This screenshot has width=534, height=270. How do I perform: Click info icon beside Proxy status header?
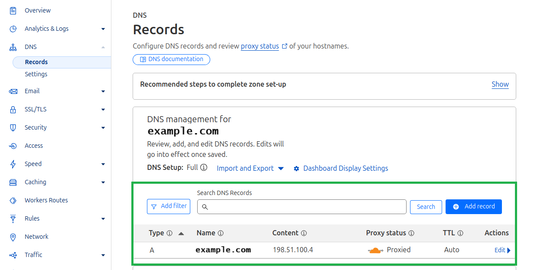tap(411, 233)
